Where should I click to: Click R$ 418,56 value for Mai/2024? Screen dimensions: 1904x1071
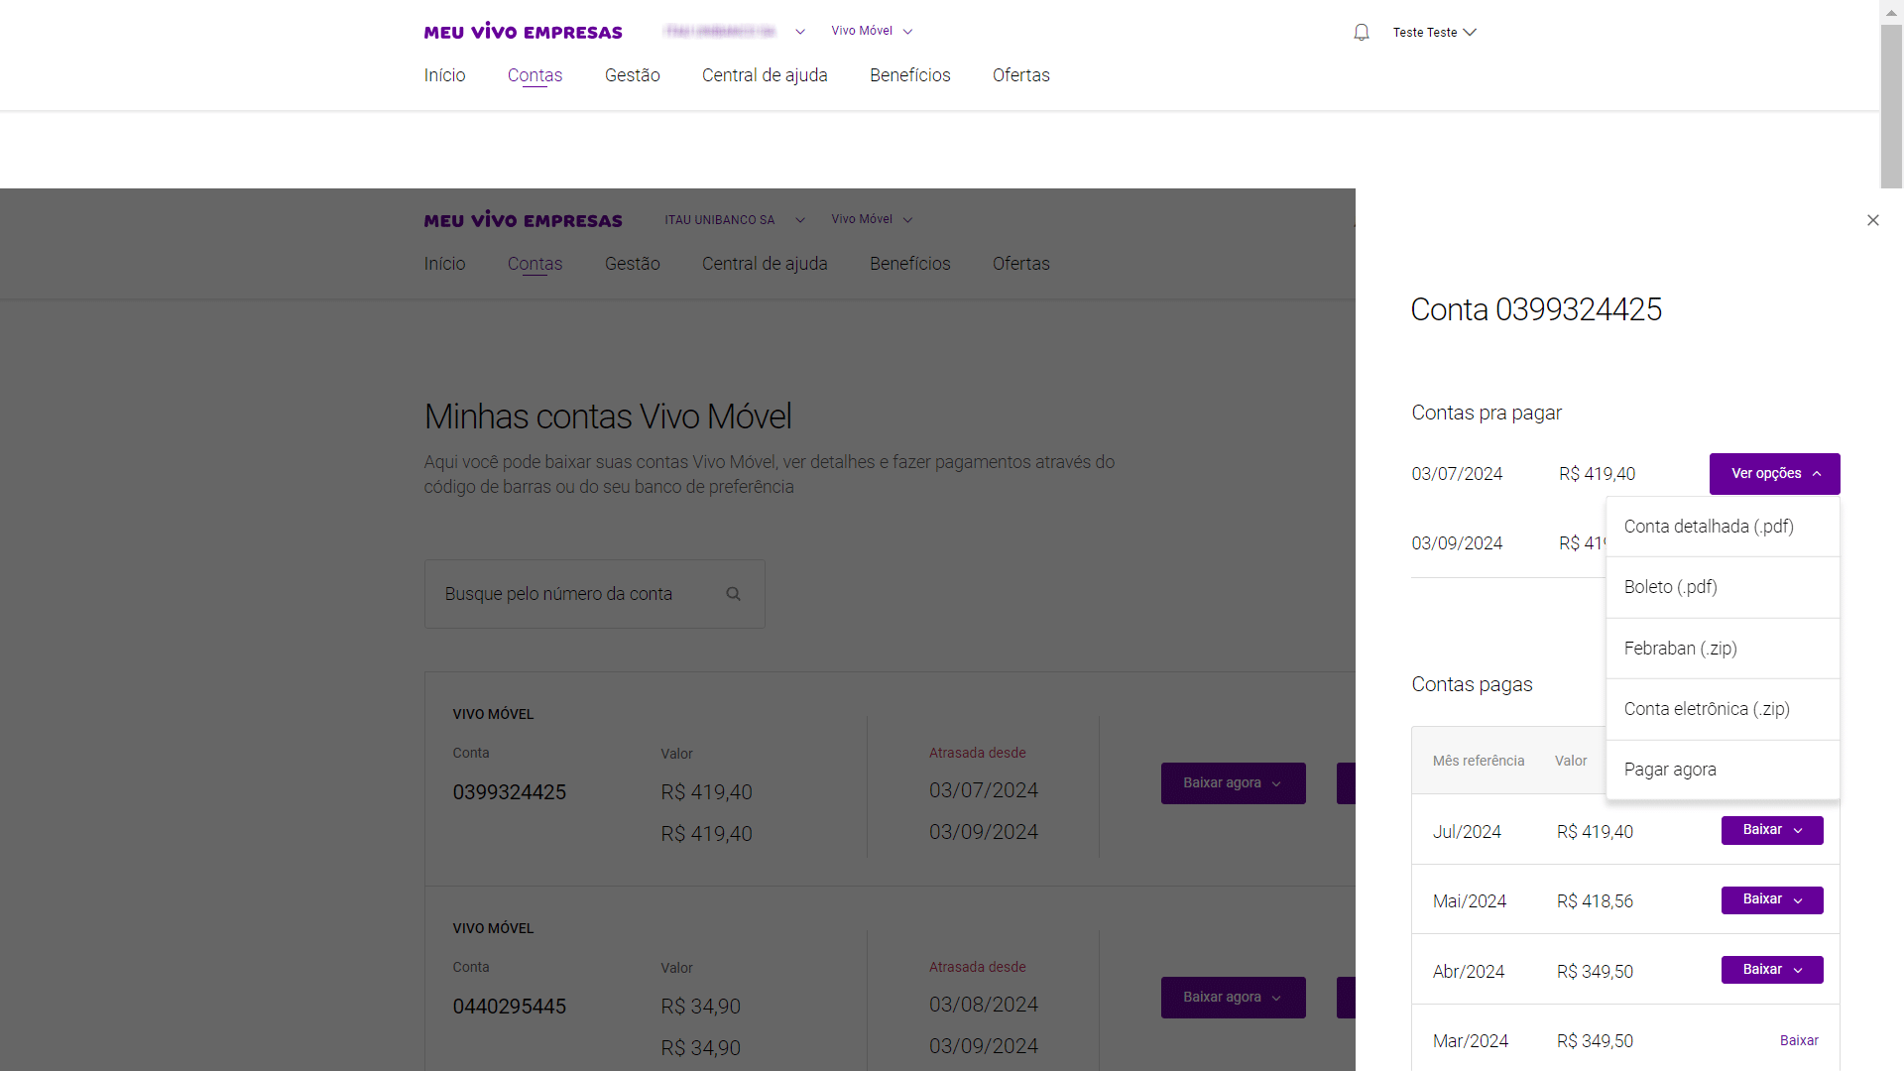(1595, 901)
